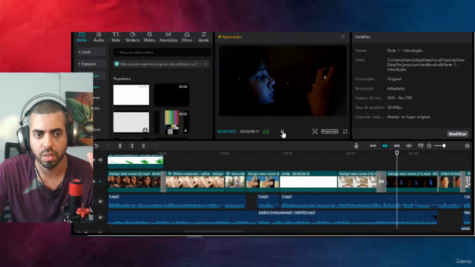Zoom in the timeline
Screen dimensions: 475x267
467,145
